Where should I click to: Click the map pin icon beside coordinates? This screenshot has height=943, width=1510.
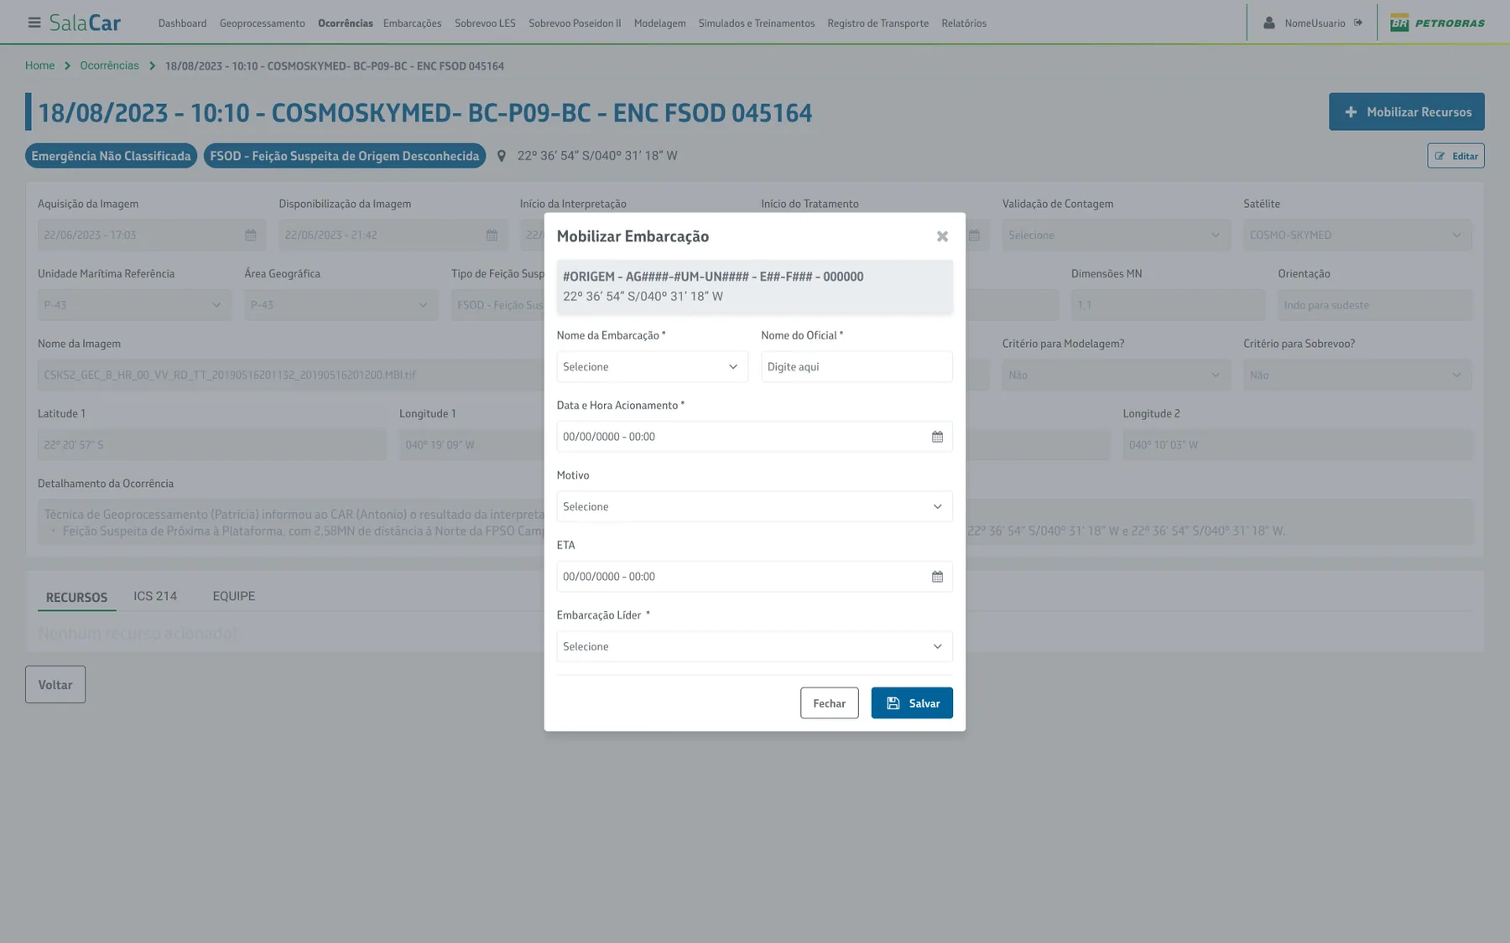pos(502,156)
